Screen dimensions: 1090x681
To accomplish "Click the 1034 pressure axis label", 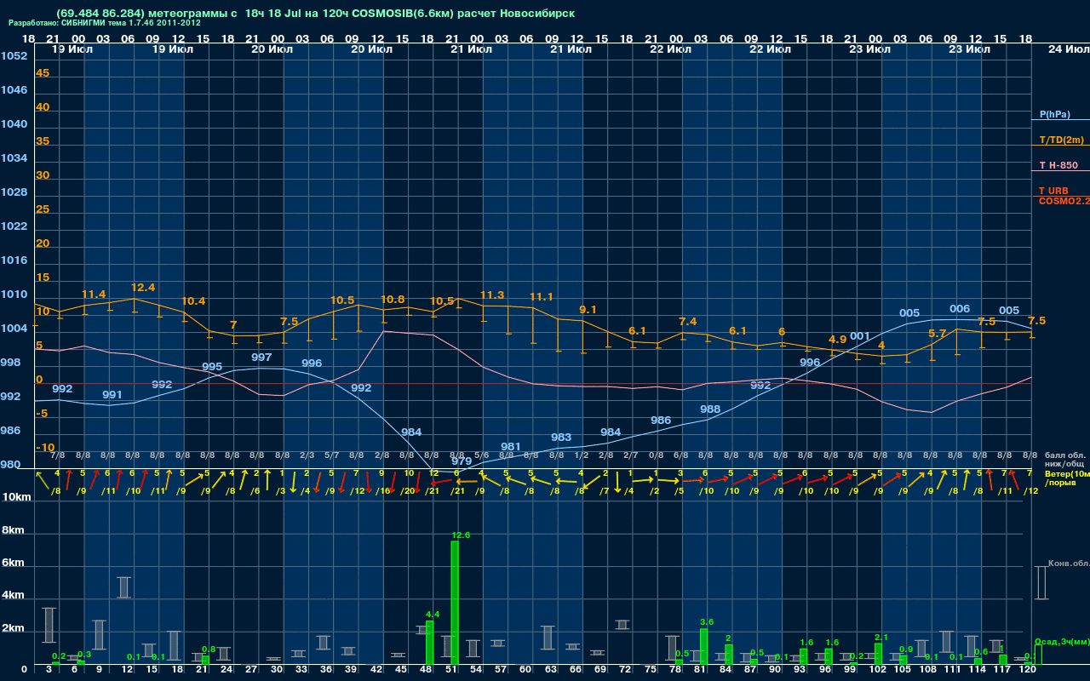I will pos(14,158).
